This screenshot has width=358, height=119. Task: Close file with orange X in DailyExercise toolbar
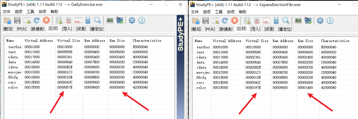[46, 20]
